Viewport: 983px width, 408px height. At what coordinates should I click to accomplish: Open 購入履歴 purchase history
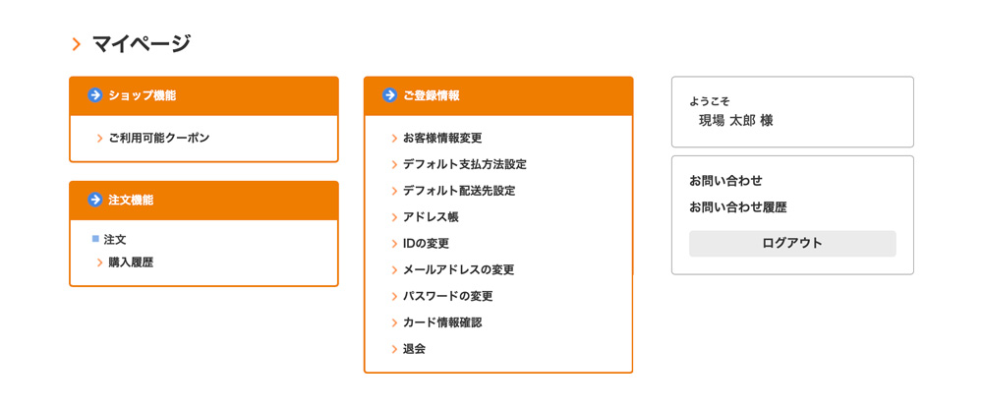click(131, 262)
